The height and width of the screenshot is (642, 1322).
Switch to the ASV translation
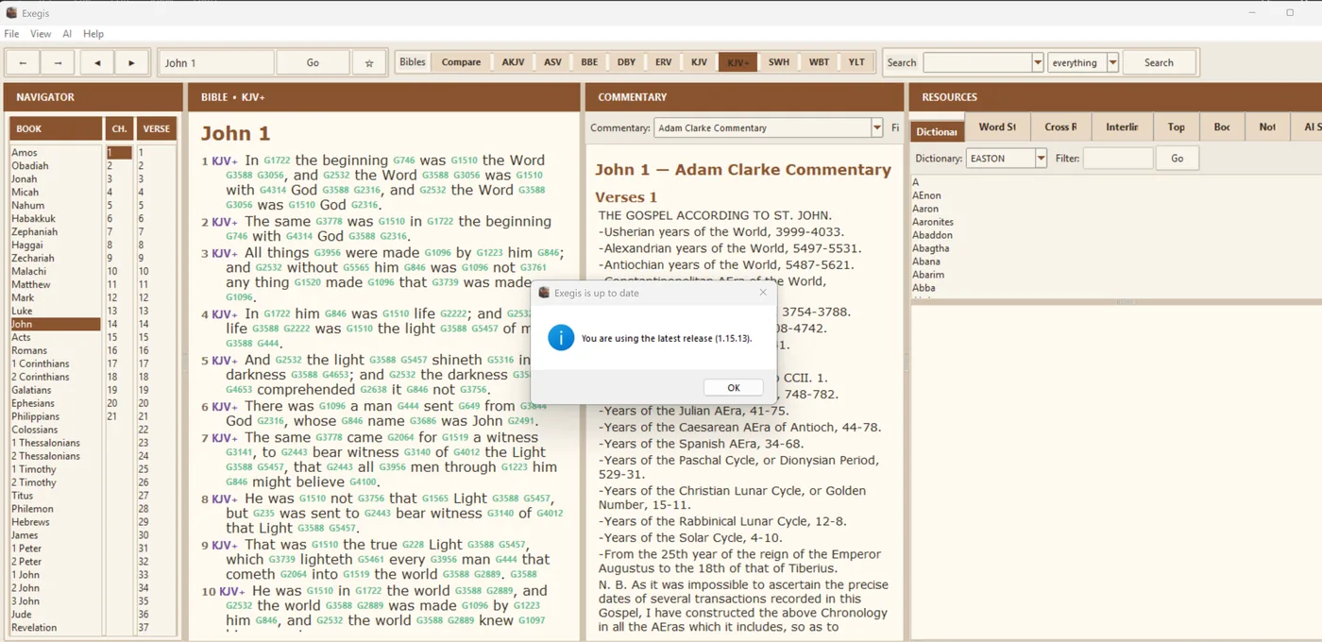552,62
